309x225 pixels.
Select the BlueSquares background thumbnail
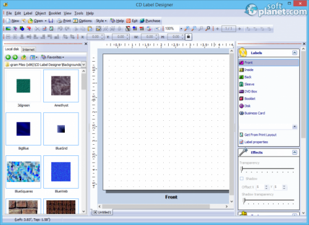coord(23,172)
